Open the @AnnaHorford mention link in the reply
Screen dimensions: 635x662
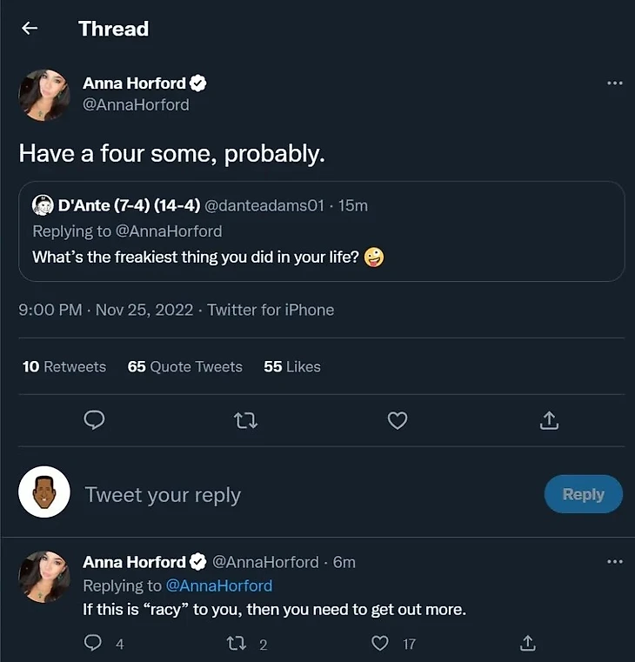(x=219, y=585)
